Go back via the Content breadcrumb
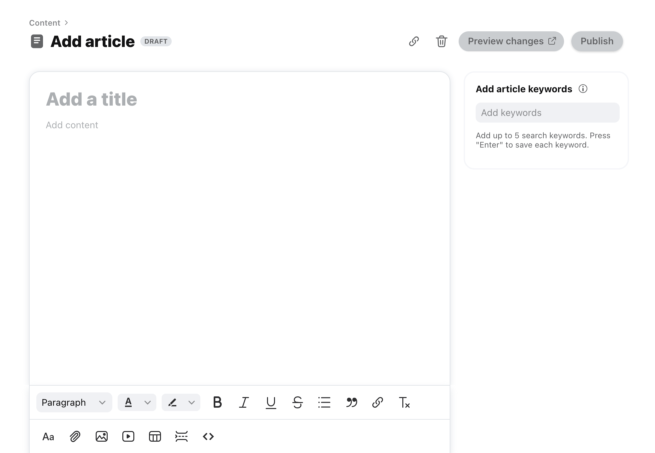The height and width of the screenshot is (453, 655). 45,23
